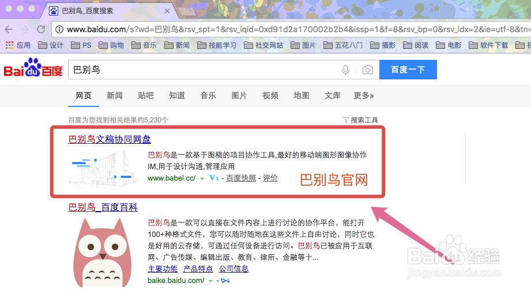
Task: Click the V1 credibility badge icon
Action: (214, 178)
